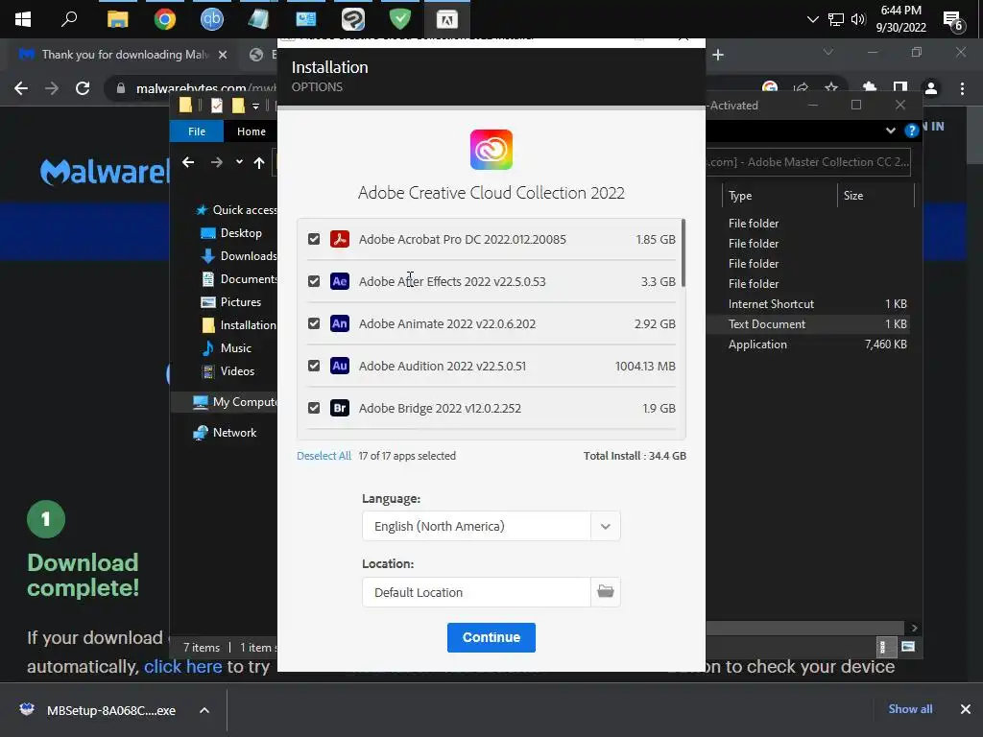This screenshot has width=983, height=737.
Task: Open the Home tab in File Explorer
Action: pos(252,131)
